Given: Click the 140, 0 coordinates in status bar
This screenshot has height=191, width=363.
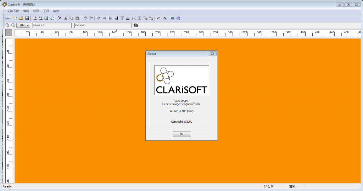Looking at the screenshot, I should coord(268,186).
